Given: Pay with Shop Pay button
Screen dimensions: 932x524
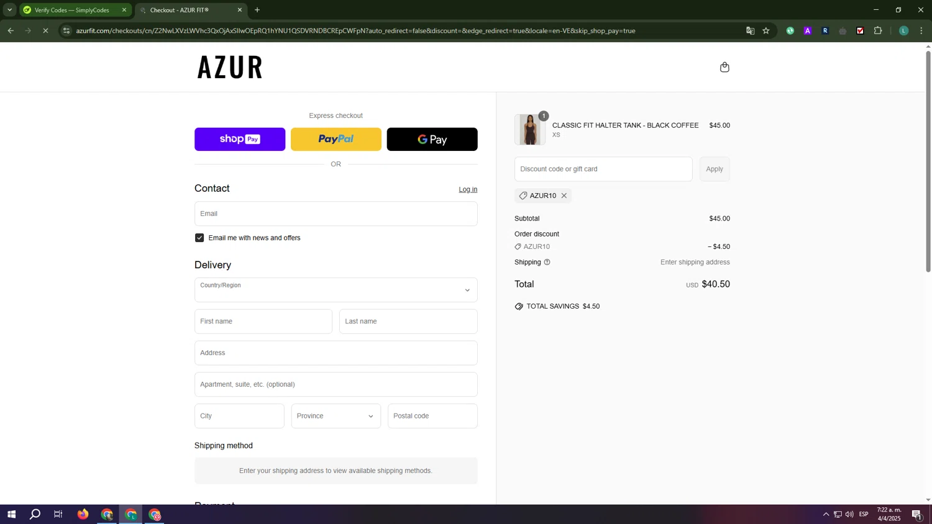Looking at the screenshot, I should [240, 139].
